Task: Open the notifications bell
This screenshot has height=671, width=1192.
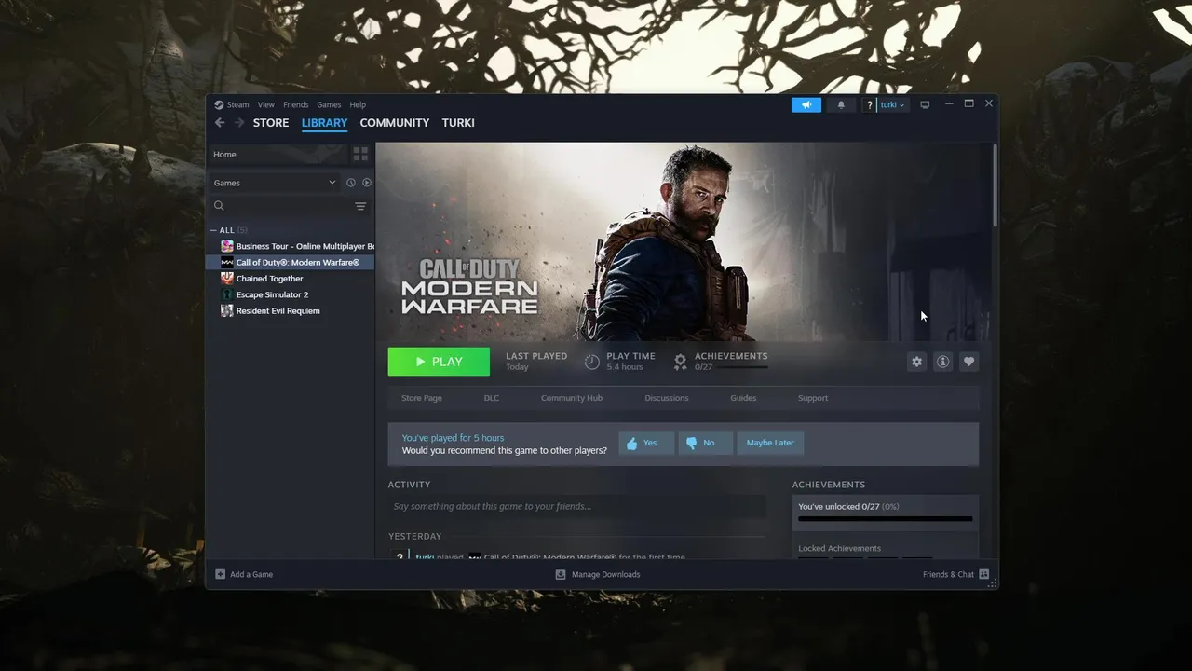Action: (x=841, y=104)
